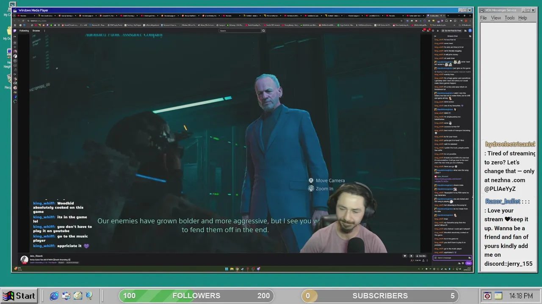Open the chat community users icon
542x304 pixels.
click(470, 36)
